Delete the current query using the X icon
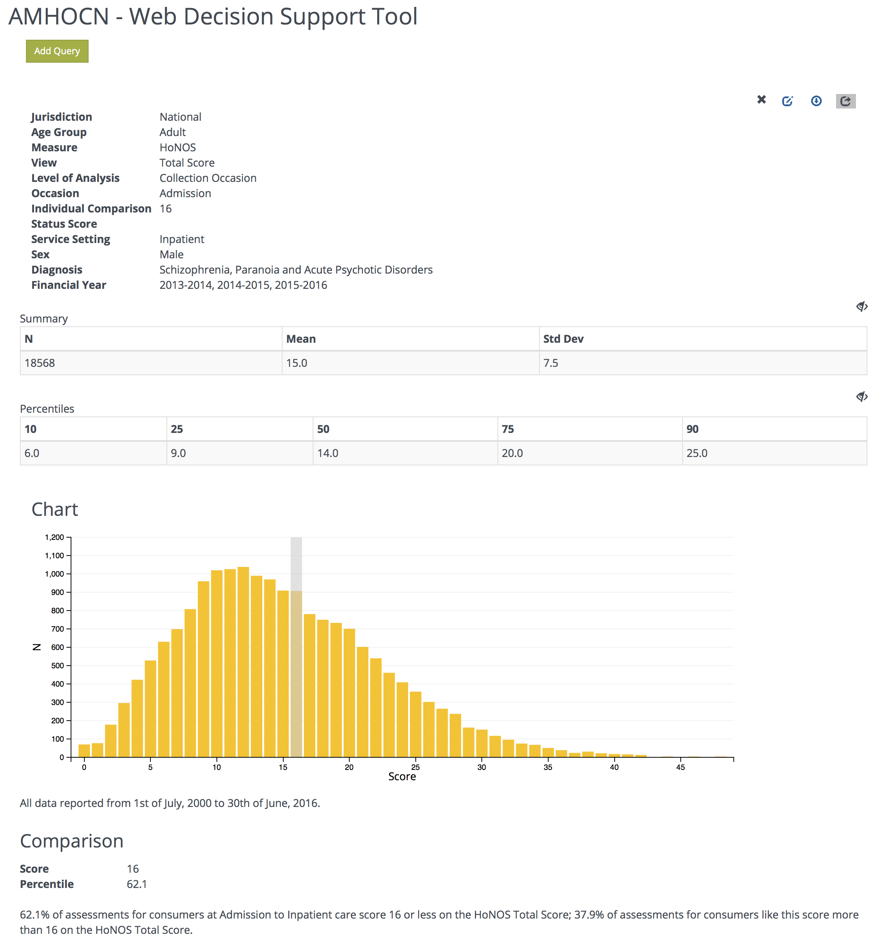The width and height of the screenshot is (888, 943). pos(762,100)
